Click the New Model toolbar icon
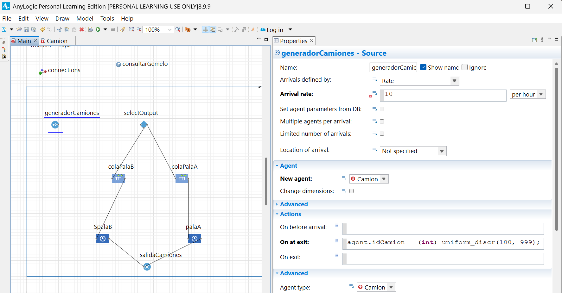This screenshot has height=293, width=562. tap(4, 29)
